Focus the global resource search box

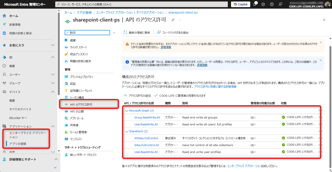pos(142,4)
